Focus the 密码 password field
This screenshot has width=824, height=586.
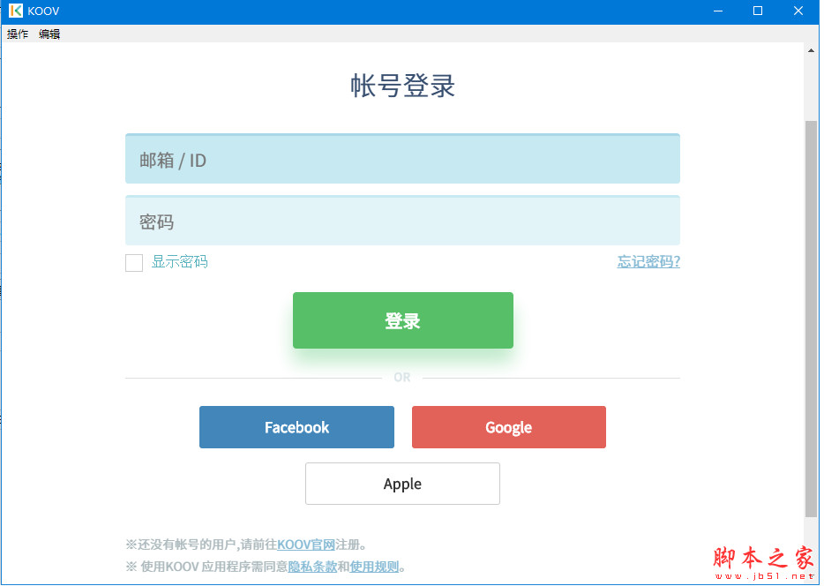402,221
